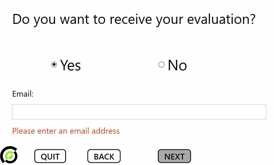Decline receiving the evaluation
Screen dimensions: 274x165
(x=161, y=65)
